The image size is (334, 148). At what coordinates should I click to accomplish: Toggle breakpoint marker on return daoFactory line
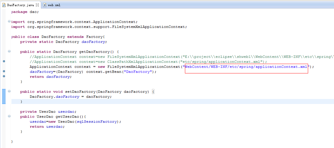point(4,76)
